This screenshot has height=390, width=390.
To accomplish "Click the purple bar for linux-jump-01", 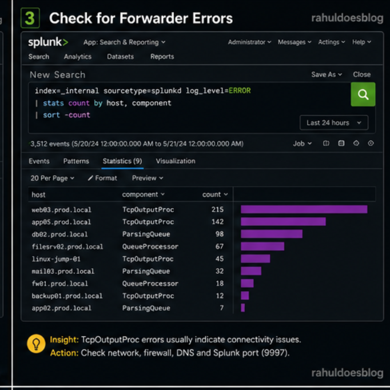I will click(x=256, y=258).
